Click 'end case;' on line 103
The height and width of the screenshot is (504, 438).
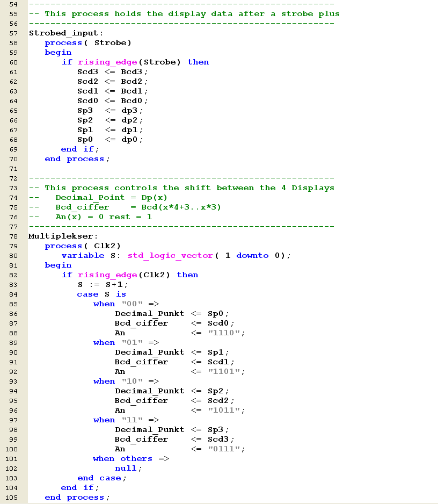point(102,478)
